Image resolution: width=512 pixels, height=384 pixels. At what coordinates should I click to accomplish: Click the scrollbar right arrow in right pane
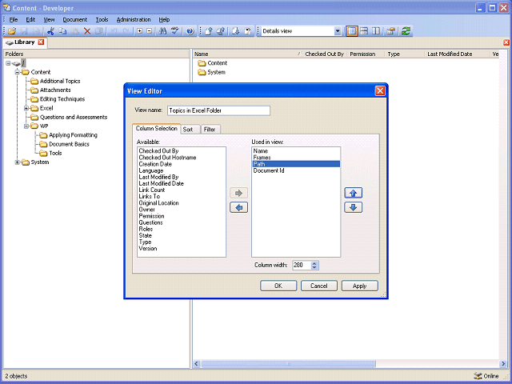tap(503, 363)
